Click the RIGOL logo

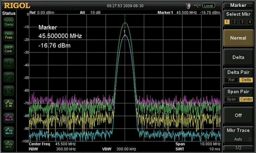17,6
